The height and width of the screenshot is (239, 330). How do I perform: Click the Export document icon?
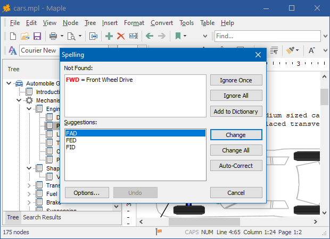click(x=93, y=36)
